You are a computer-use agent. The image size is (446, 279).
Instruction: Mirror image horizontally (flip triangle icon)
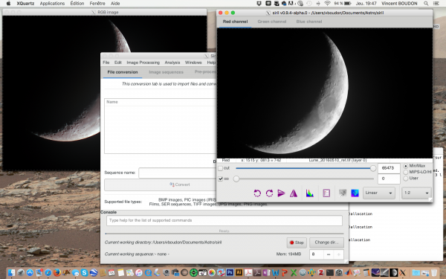tap(281, 193)
